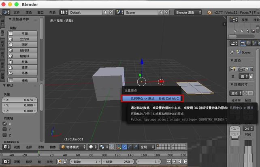Enable the Y constraint axis checkbox

click(4, 129)
